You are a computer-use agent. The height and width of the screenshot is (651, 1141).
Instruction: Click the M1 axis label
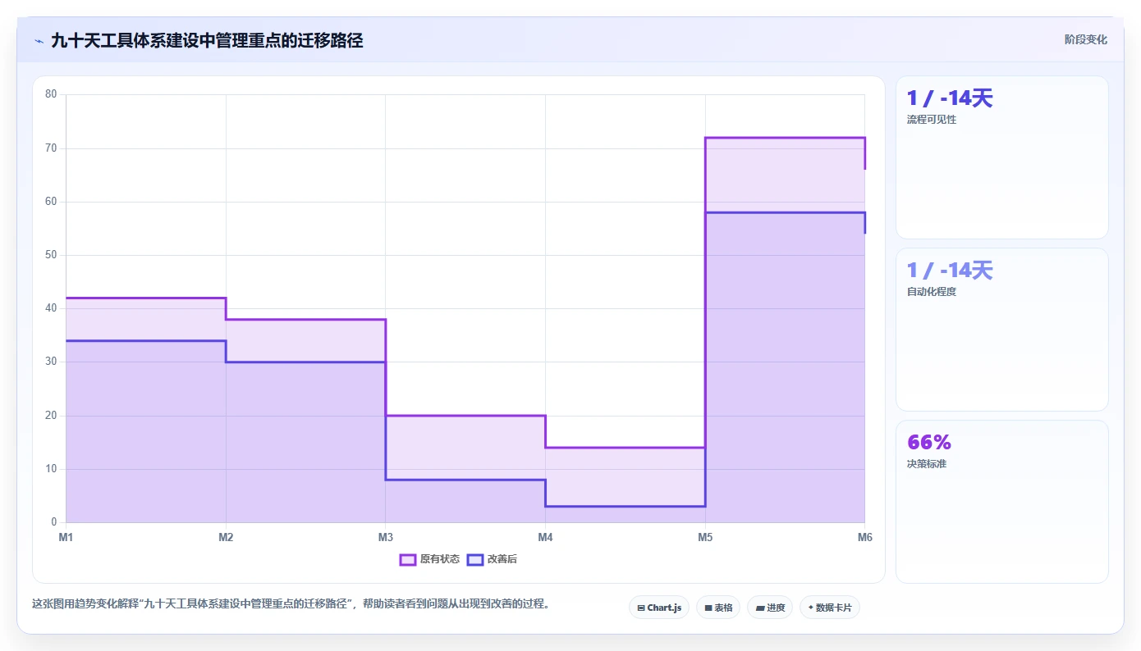click(66, 538)
